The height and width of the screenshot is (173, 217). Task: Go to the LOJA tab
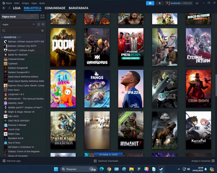pyautogui.click(x=17, y=8)
